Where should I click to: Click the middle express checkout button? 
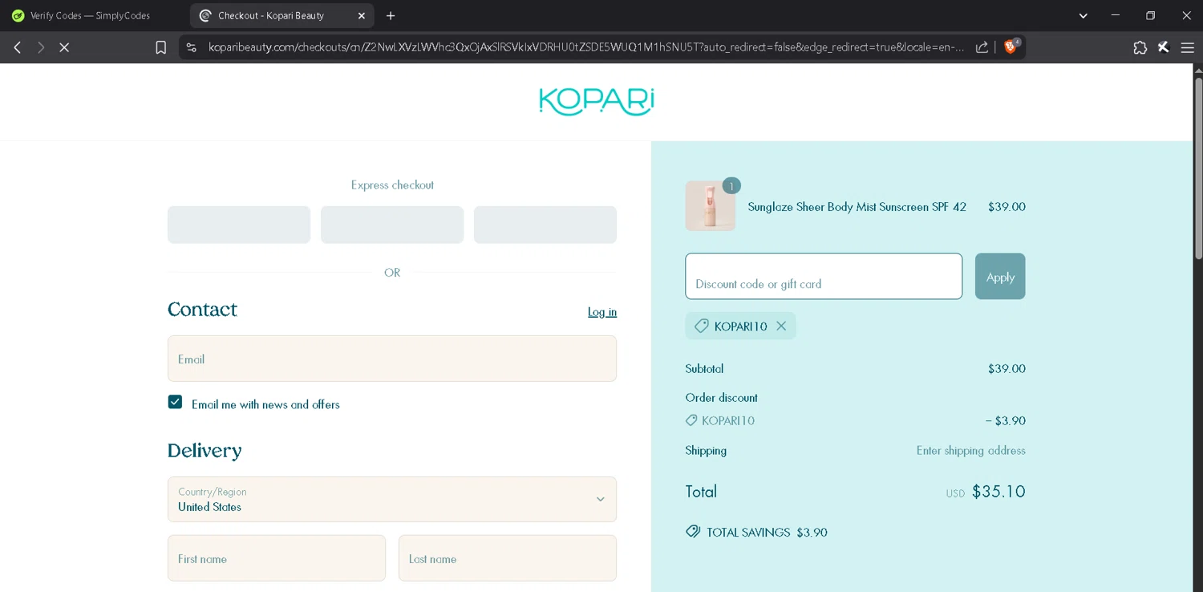(392, 225)
